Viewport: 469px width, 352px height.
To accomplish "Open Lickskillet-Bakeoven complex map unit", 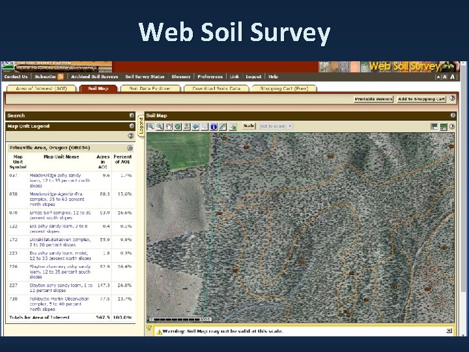I will pyautogui.click(x=60, y=242).
